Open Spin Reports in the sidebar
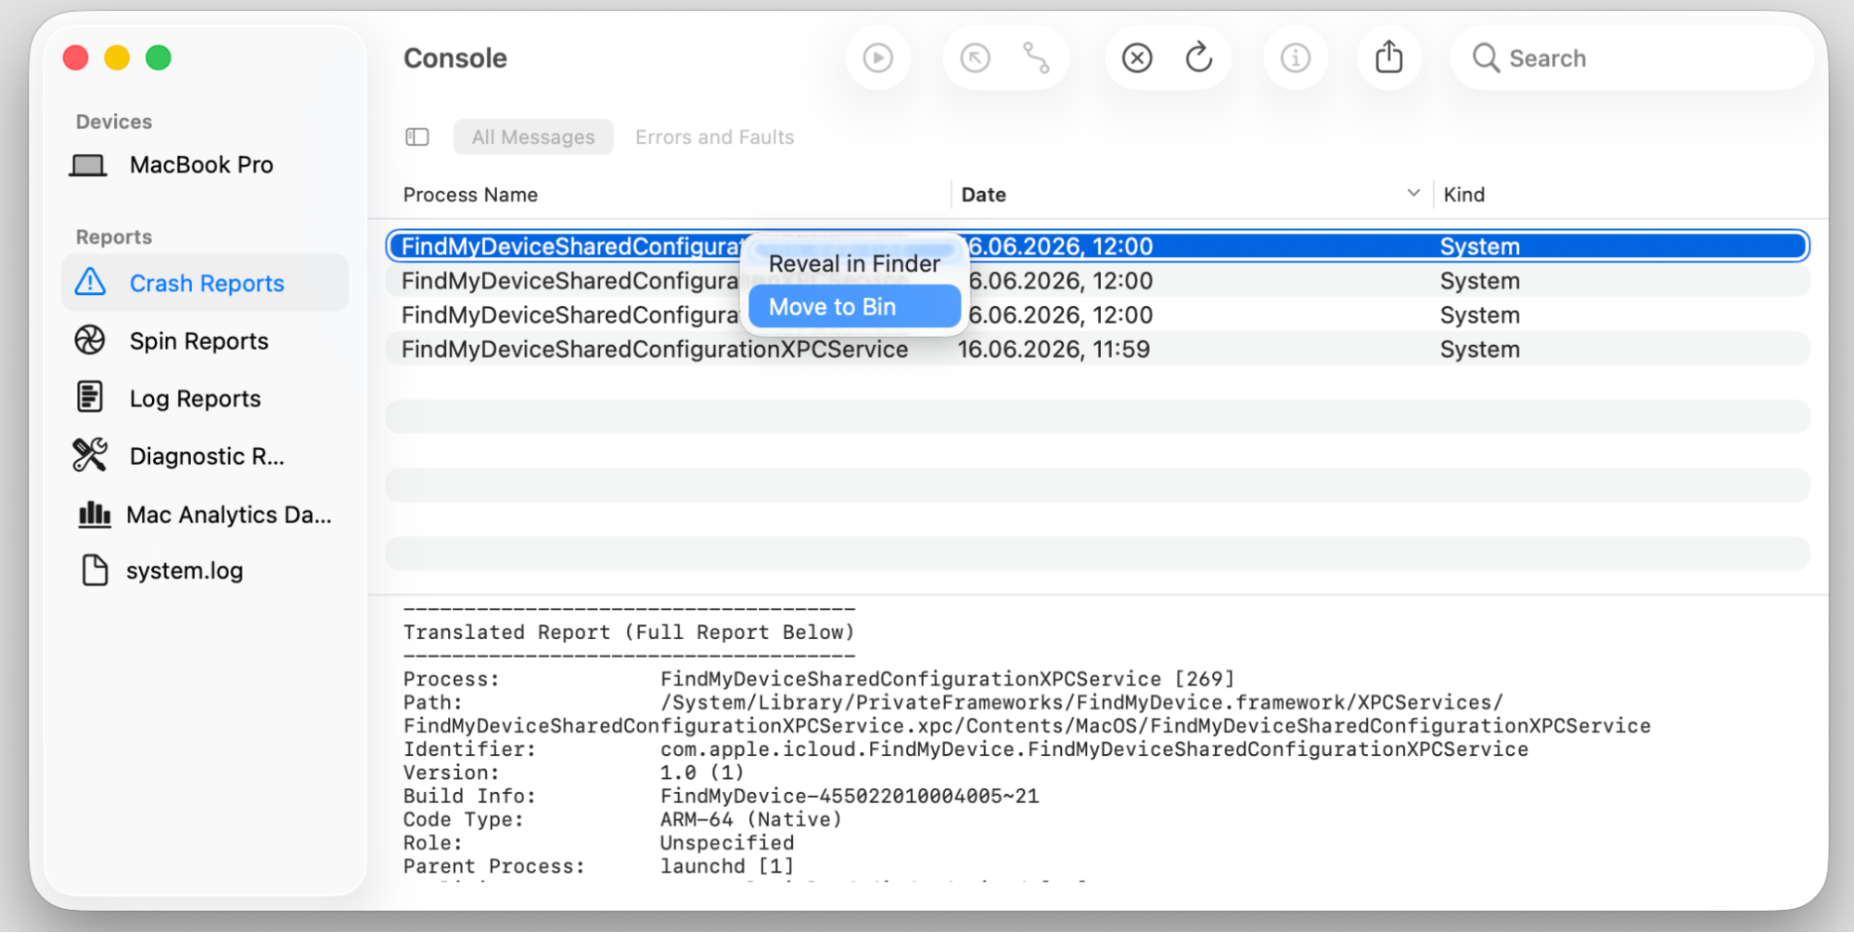1854x933 pixels. 205,340
